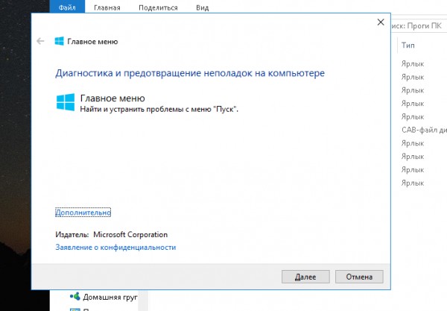Click the Дополнительно link
Image resolution: width=447 pixels, height=311 pixels.
point(83,212)
